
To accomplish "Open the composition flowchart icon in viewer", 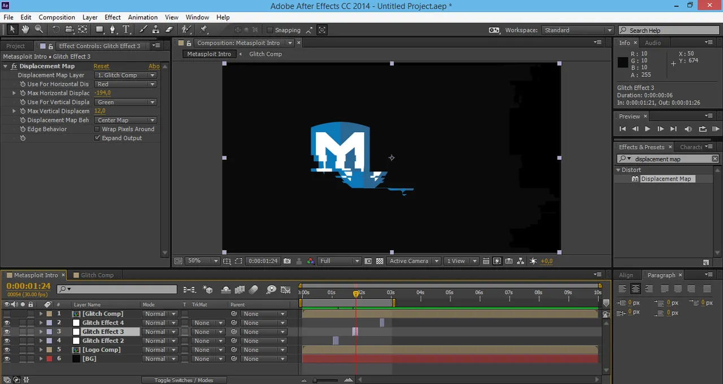I will tap(521, 261).
